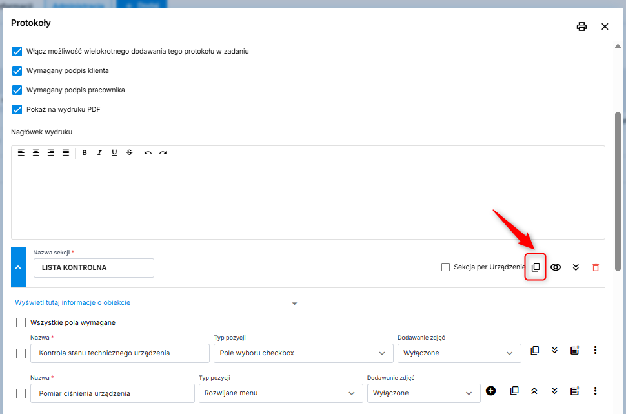Print the protocol using the printer icon
The height and width of the screenshot is (414, 626).
coord(581,26)
